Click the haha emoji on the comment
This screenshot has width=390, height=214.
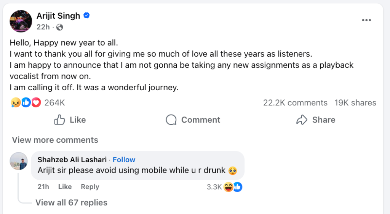229,187
